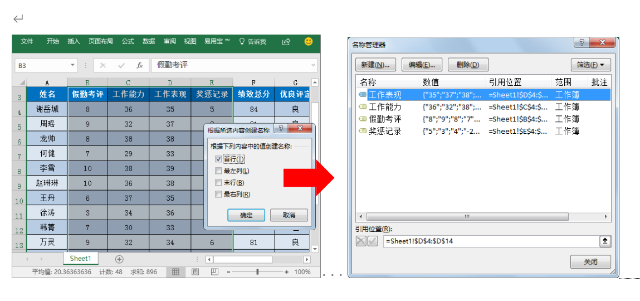Click the 姓名 header cell
This screenshot has height=301, width=640.
coord(47,94)
